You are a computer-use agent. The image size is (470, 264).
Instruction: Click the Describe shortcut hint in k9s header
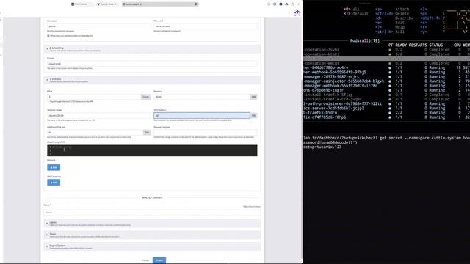point(404,18)
